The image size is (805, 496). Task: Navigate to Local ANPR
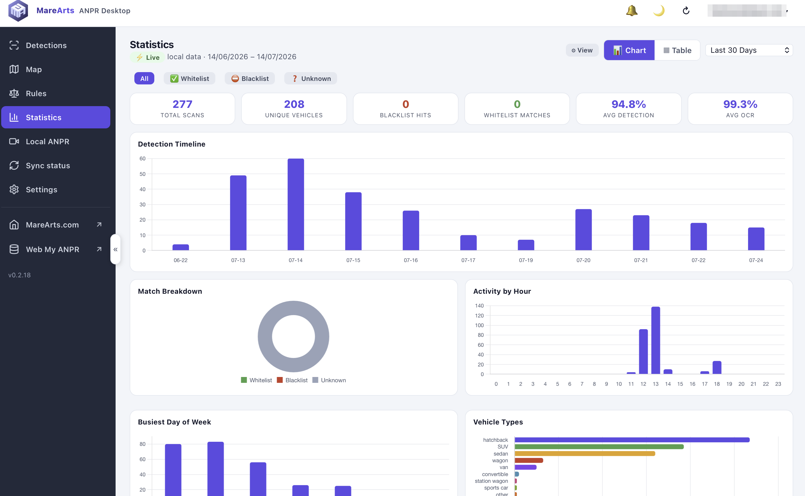56,141
